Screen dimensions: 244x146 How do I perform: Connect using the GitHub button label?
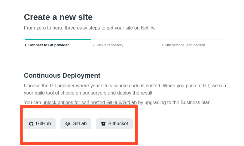pos(43,124)
